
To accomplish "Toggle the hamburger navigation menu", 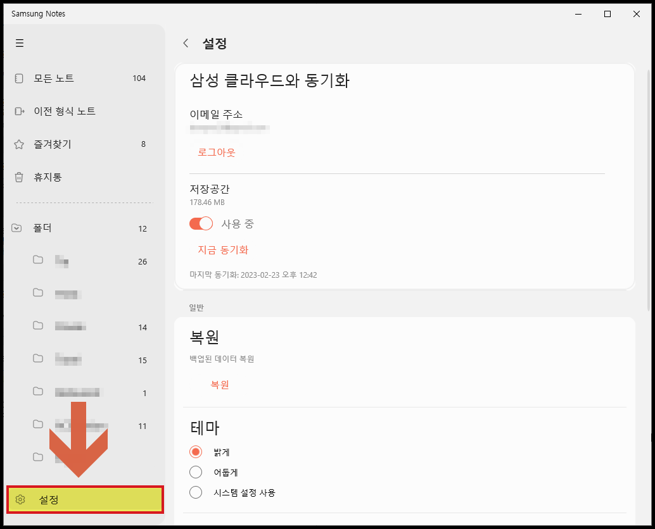I will [x=19, y=43].
